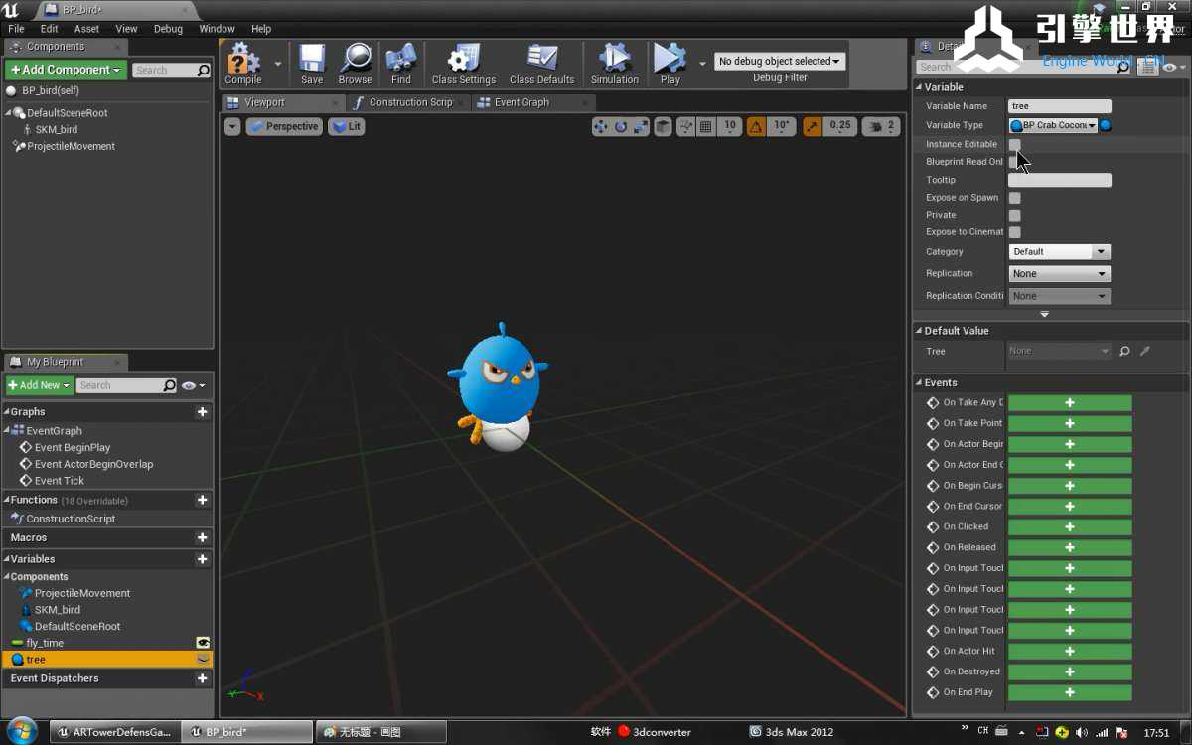The image size is (1192, 745).
Task: Save the blueprint with Save icon
Action: 312,62
